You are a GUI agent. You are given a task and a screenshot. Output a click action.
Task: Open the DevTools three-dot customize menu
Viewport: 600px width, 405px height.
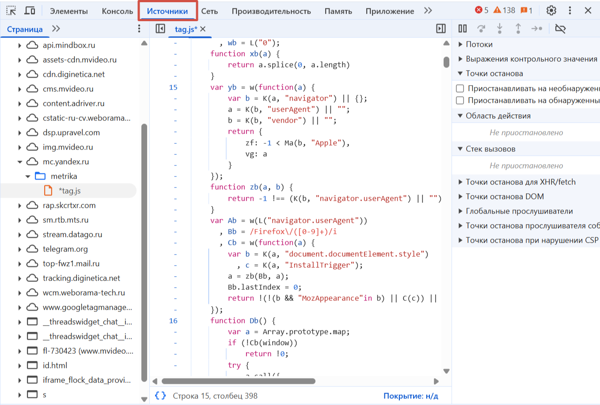pyautogui.click(x=570, y=11)
